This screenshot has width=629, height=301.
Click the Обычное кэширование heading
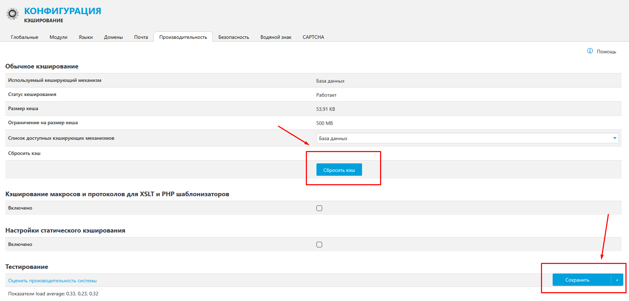pos(42,66)
